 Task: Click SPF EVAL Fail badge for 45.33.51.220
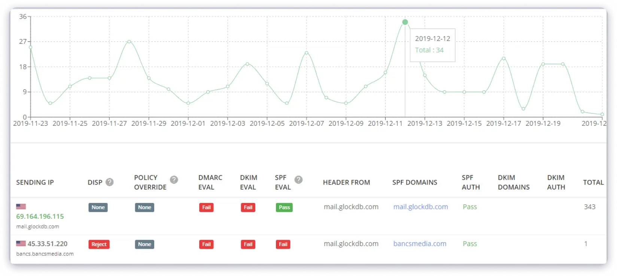(283, 245)
